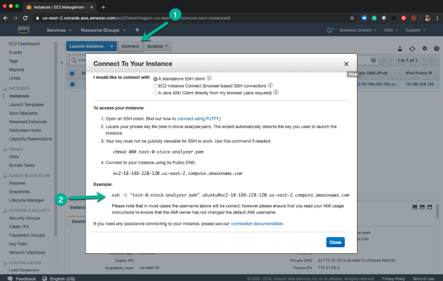
Task: Collapse the sidebar with the arrow handle
Action: tap(62, 63)
